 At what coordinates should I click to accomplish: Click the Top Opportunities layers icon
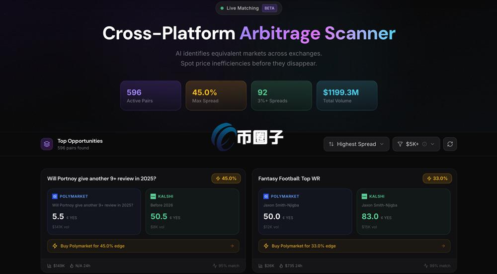tap(47, 144)
